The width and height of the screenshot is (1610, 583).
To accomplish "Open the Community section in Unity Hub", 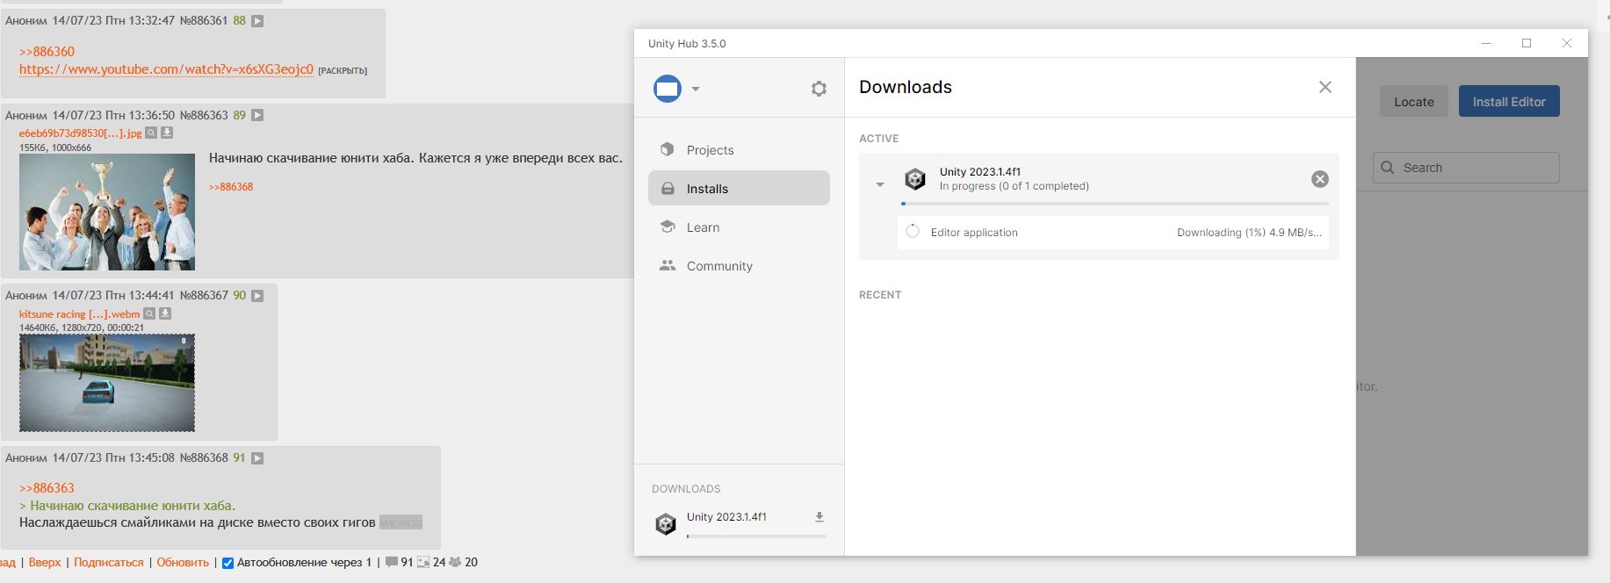I will coord(739,266).
